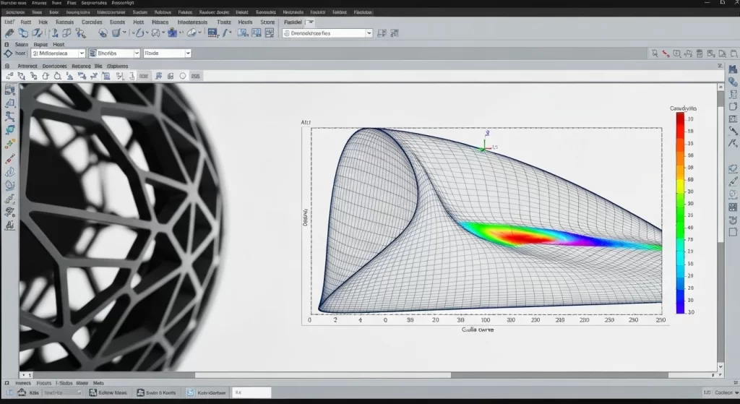The height and width of the screenshot is (404, 740).
Task: Click the clock icon in the small toolbar row
Action: tap(183, 75)
